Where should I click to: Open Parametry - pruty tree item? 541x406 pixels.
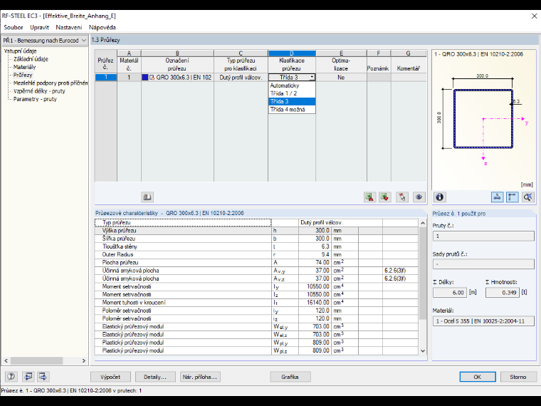[x=35, y=99]
